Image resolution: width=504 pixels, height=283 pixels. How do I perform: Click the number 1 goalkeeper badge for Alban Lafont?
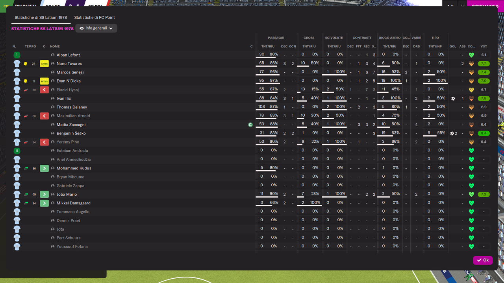[x=17, y=55]
